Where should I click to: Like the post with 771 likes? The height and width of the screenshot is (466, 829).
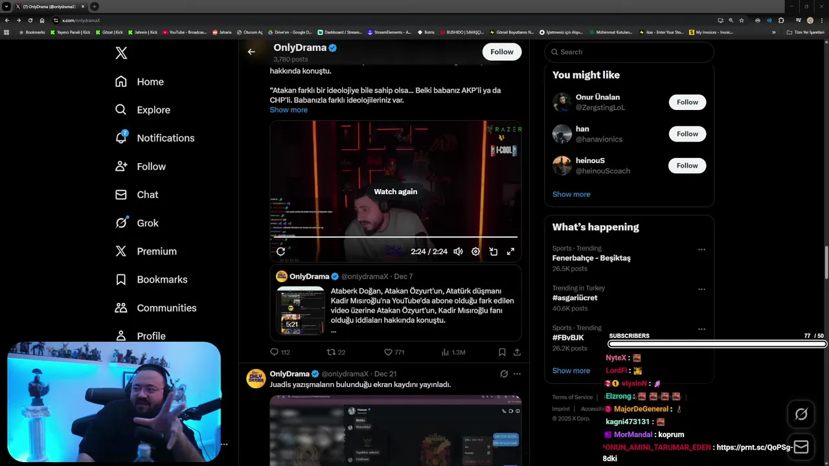click(394, 352)
